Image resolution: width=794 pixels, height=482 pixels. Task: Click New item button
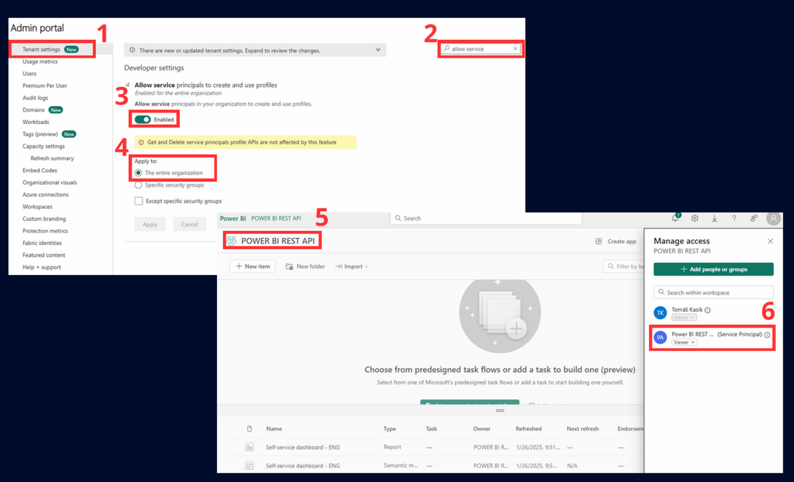pos(253,266)
